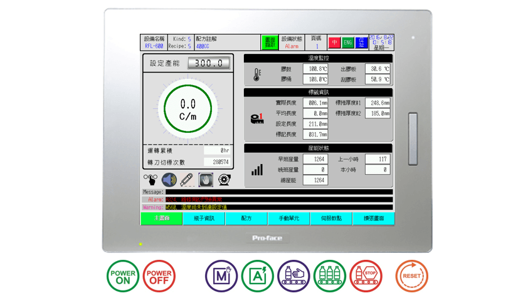Open the 配方 recipe tab
528x298 pixels.
[246, 218]
